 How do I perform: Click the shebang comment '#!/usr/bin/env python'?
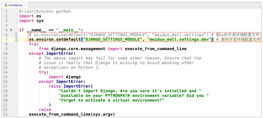click(45, 11)
